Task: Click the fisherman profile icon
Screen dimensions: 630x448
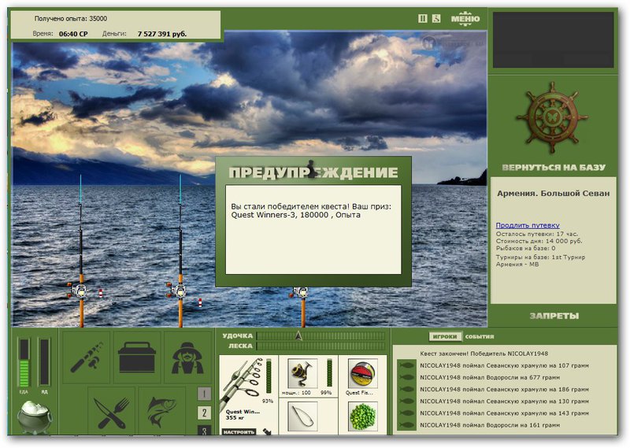Action: (188, 357)
